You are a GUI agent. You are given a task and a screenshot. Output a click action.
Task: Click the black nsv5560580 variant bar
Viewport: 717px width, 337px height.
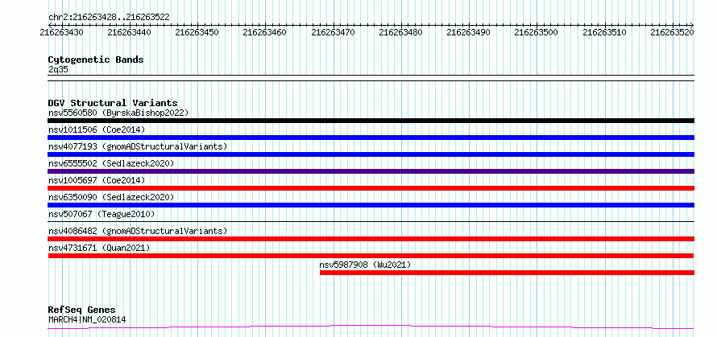(371, 121)
